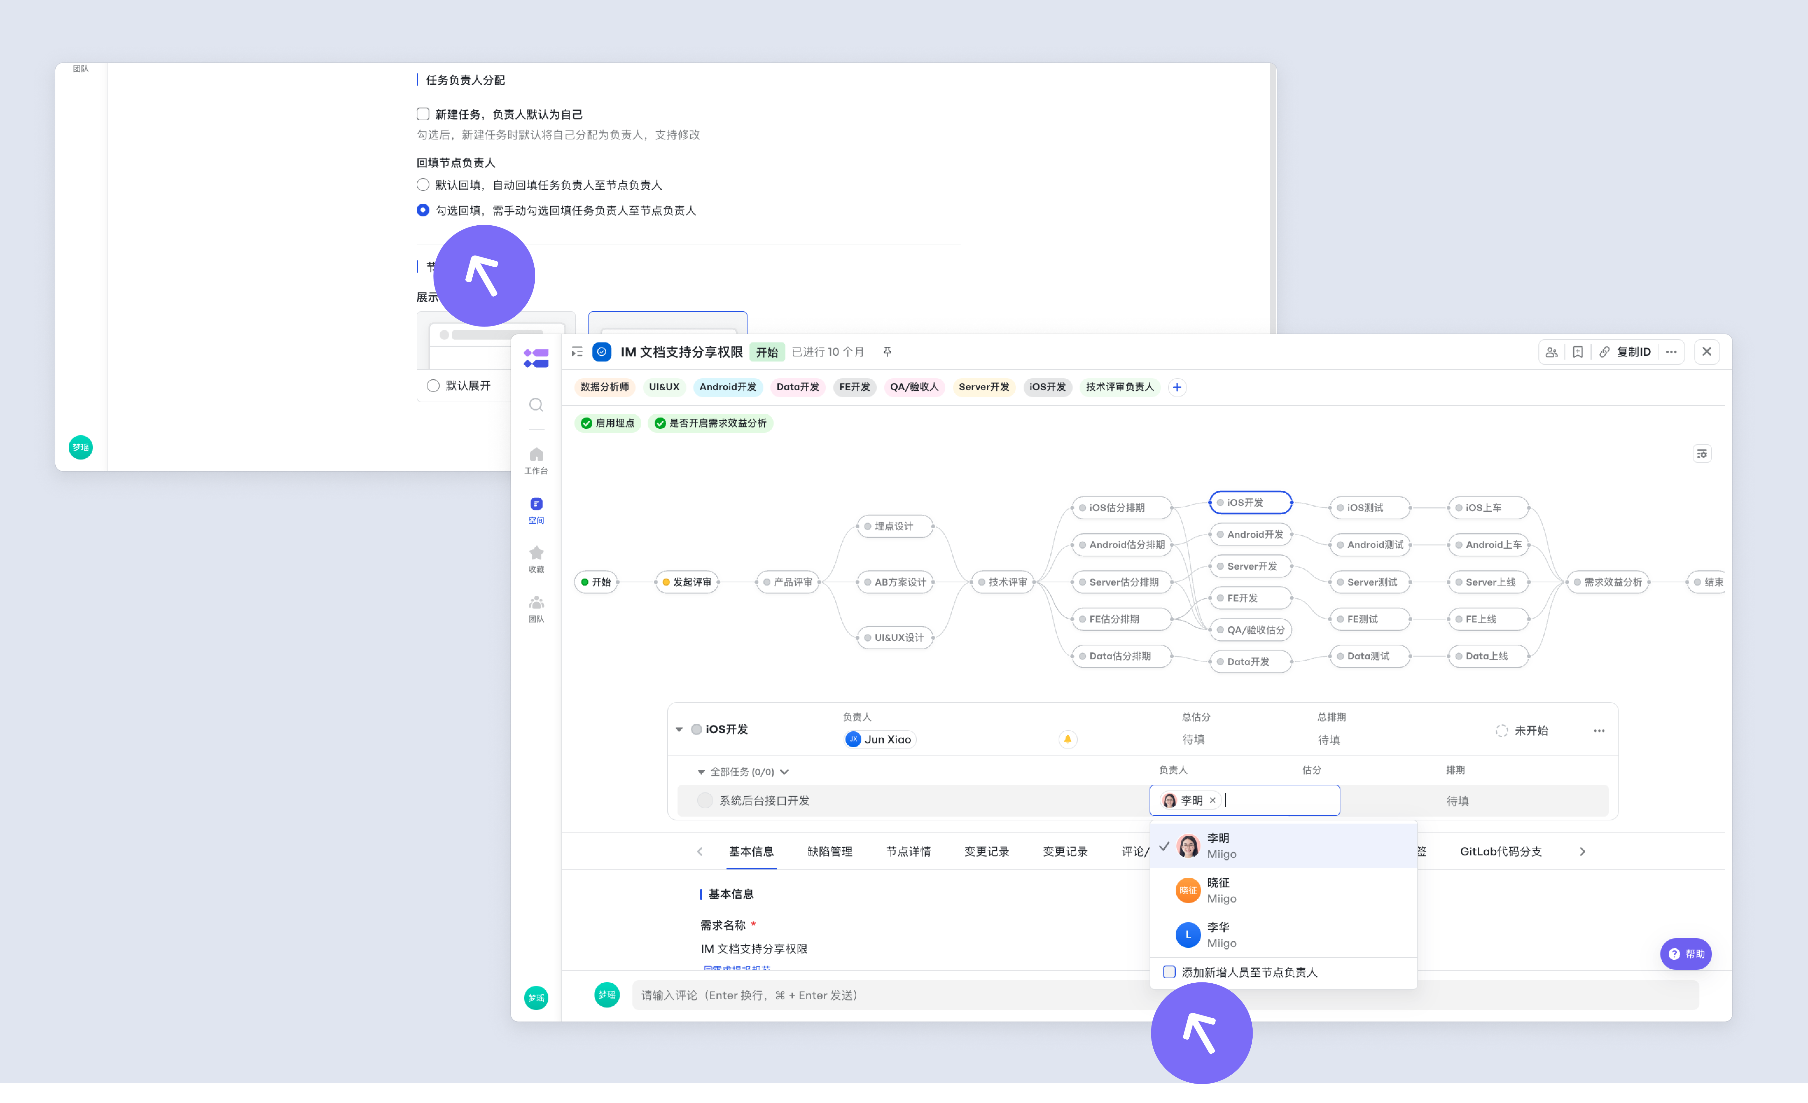Click the 开始 status tag beside the title

767,352
